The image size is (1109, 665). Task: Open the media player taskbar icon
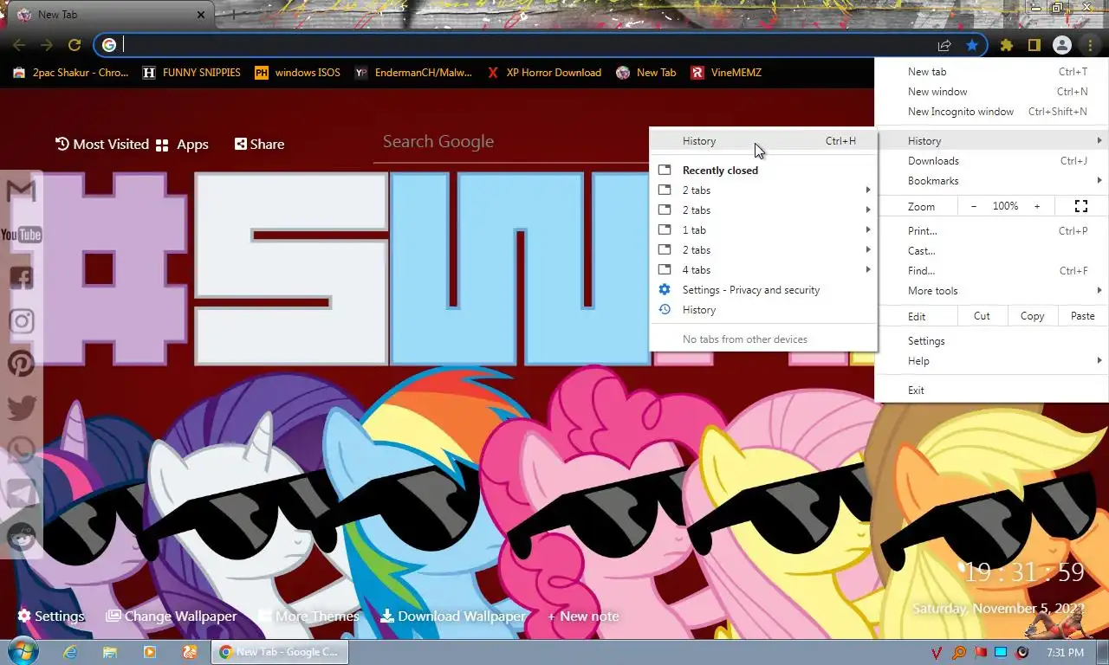[150, 652]
